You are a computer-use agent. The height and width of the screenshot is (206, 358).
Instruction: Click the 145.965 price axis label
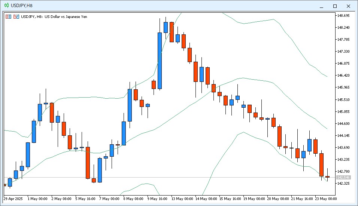[343, 87]
